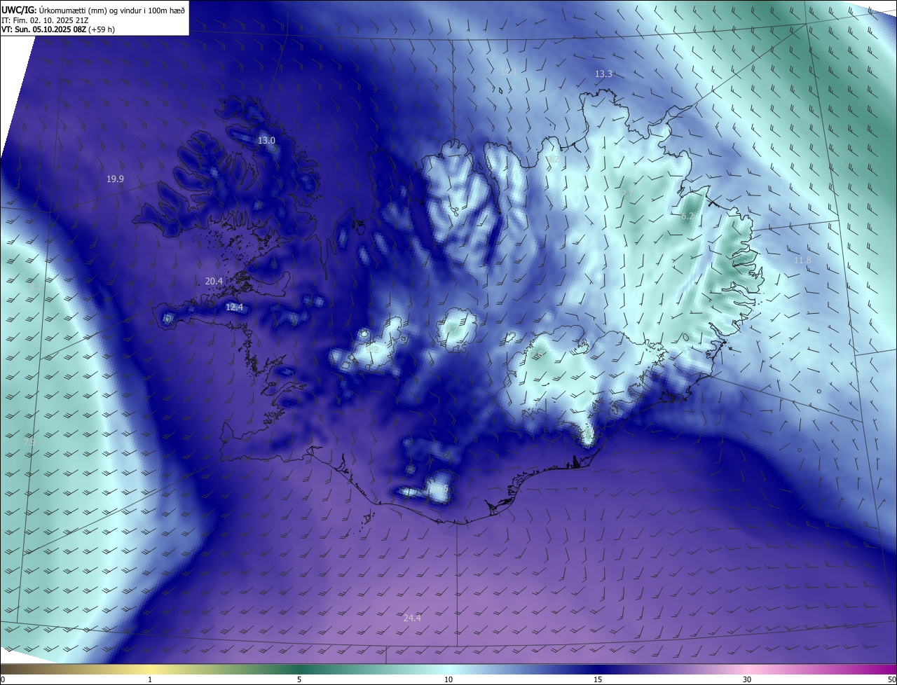Click the 10 tick label on the color scale

click(x=448, y=679)
